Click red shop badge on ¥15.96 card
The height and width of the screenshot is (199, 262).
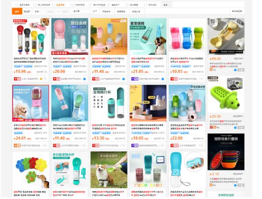pos(17,79)
